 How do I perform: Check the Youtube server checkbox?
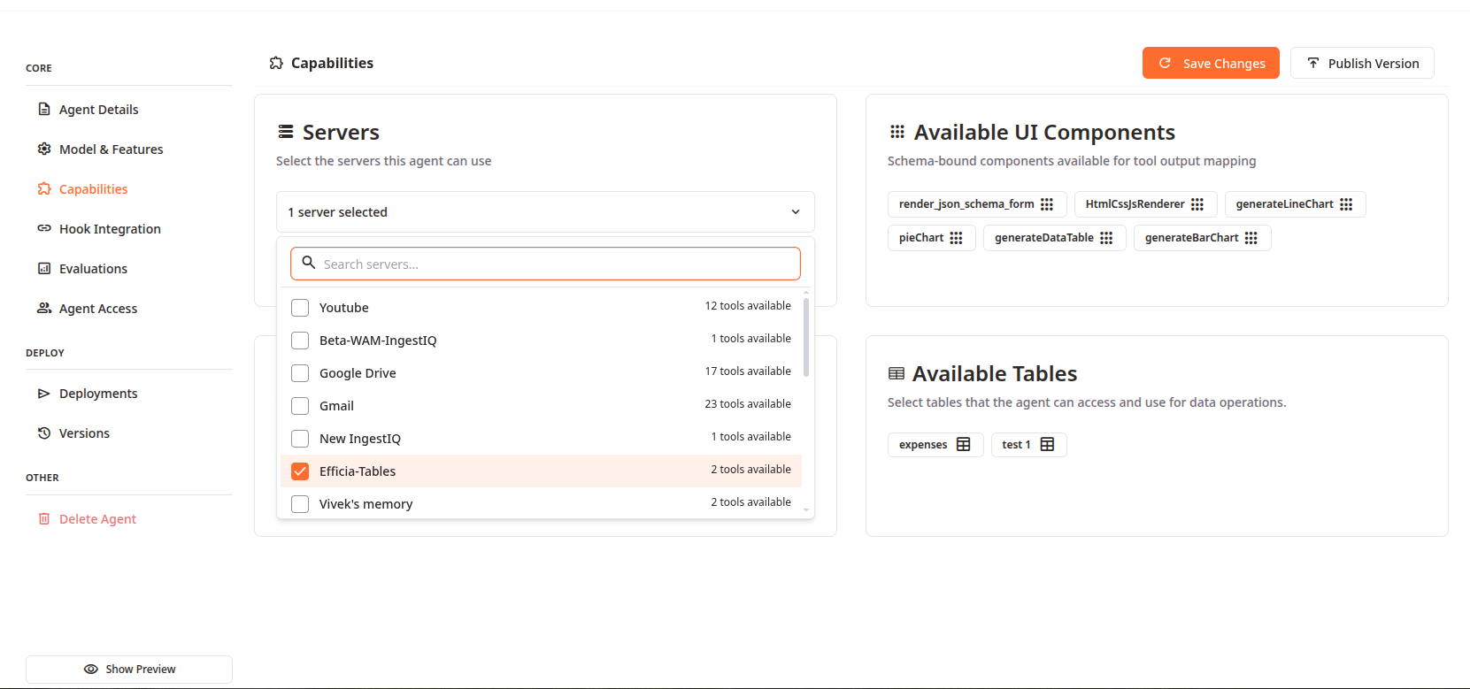(x=300, y=308)
